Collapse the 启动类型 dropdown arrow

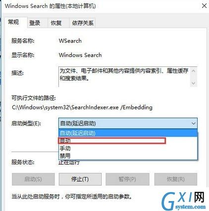click(193, 123)
